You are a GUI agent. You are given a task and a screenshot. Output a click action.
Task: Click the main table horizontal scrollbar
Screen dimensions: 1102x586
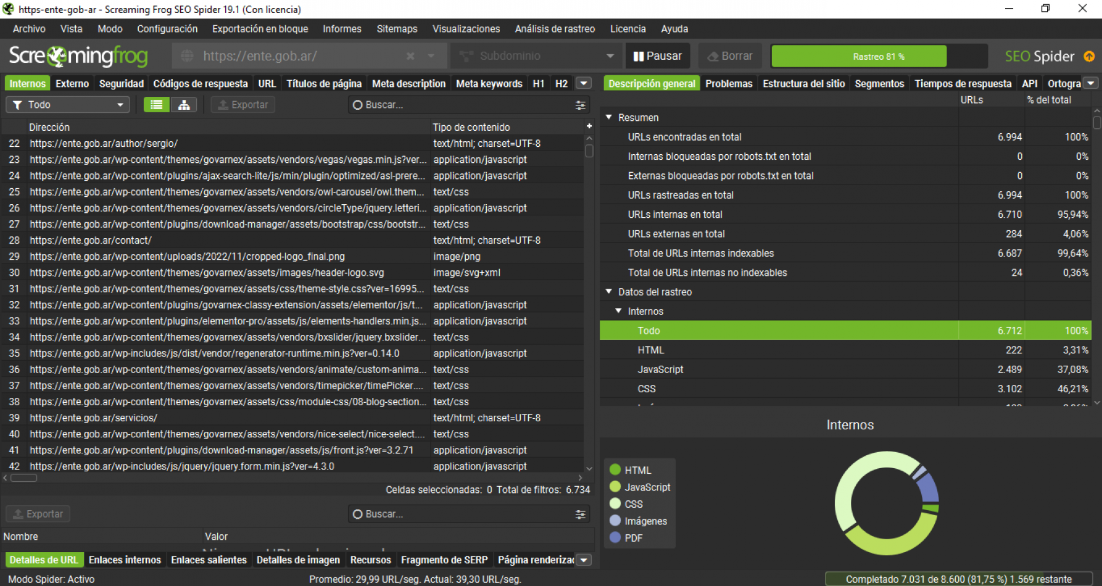tap(24, 477)
